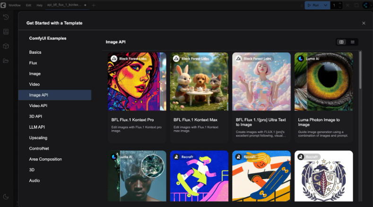Open Recraft blue skateboarder girl thumbnail
The image size is (373, 207).
tap(199, 176)
